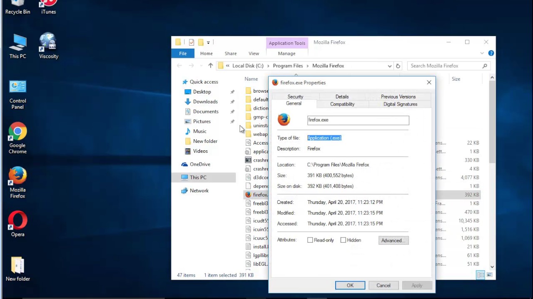Go forward in Explorer navigation
The image size is (533, 299).
[x=191, y=66]
